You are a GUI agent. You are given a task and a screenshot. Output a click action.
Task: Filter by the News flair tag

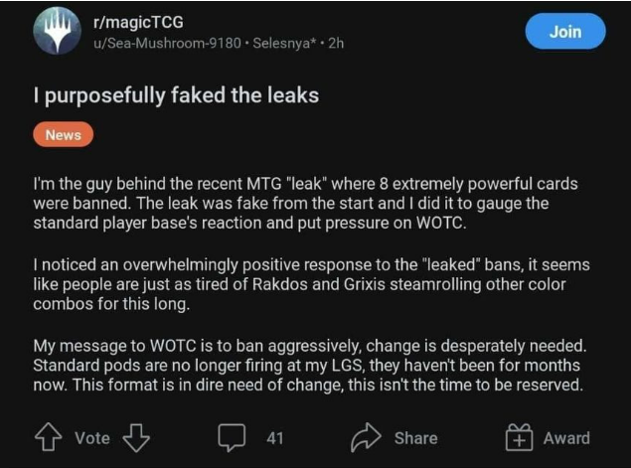coord(64,134)
